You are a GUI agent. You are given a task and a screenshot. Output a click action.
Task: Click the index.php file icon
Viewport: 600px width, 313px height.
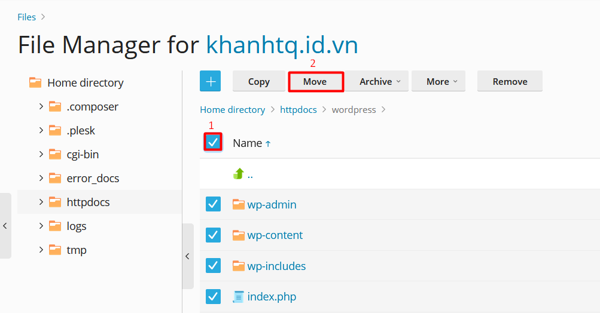[x=239, y=296]
